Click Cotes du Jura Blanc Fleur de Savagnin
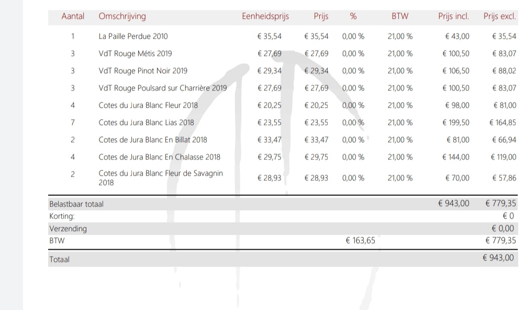This screenshot has width=525, height=310. tap(161, 174)
